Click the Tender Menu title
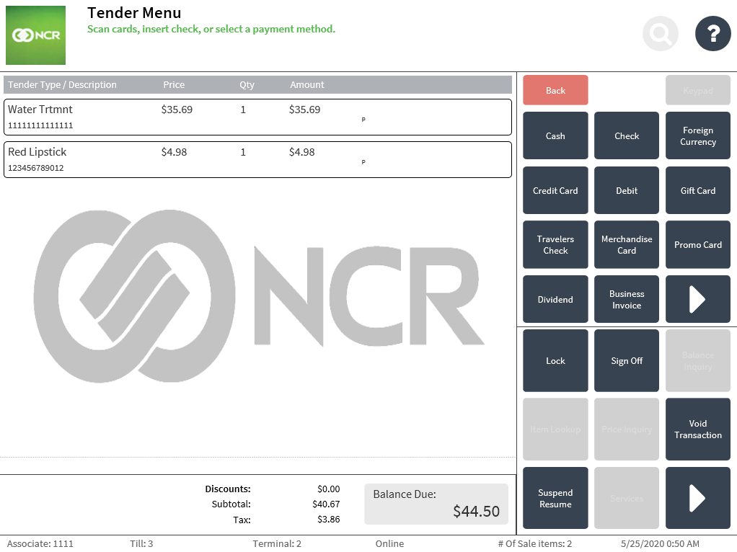 [134, 13]
